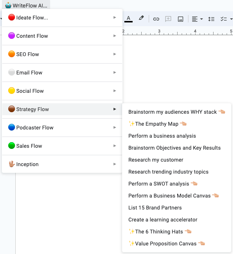Choose List 15 Brand Partners

click(176, 208)
